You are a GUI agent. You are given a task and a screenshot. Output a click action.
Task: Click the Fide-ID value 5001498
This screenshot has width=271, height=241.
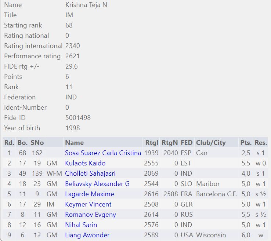click(78, 118)
